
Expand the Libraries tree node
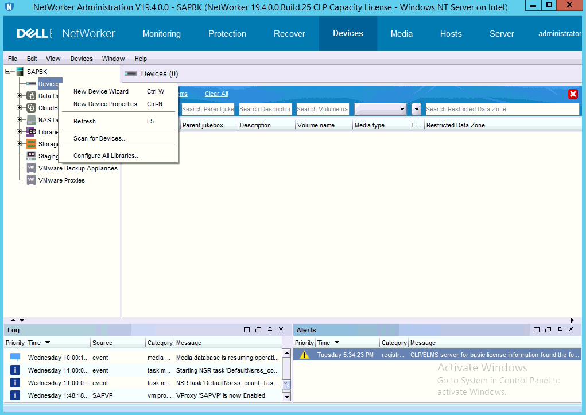coord(20,132)
